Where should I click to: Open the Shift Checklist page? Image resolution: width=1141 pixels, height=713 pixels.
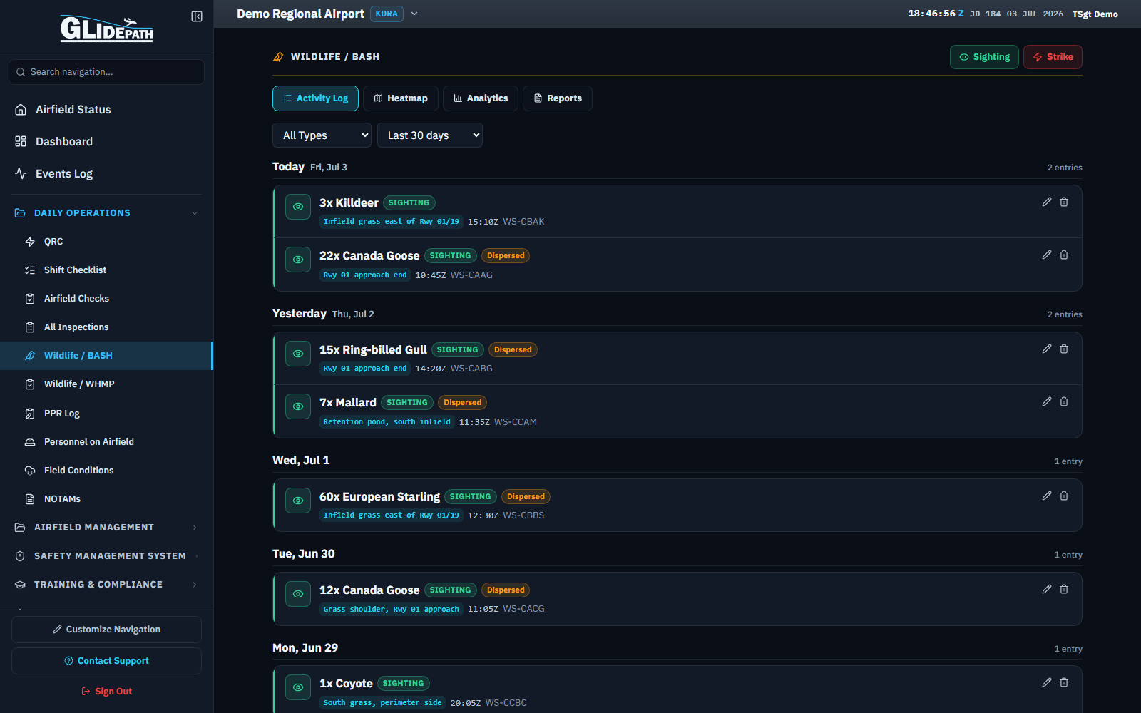pos(106,270)
